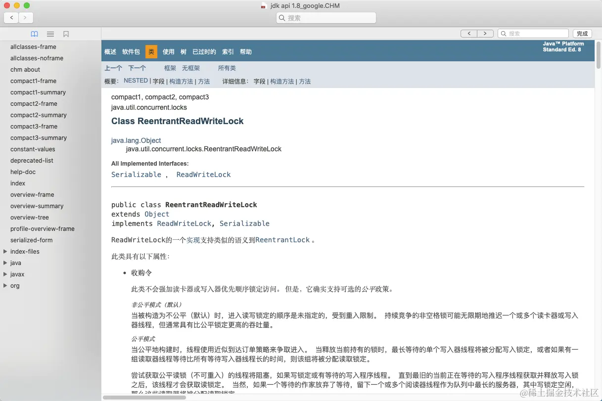
Task: Select constant-values in the sidebar
Action: (33, 149)
